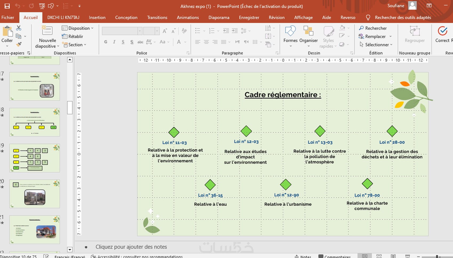453x258 pixels.
Task: Decrease the list indent level
Action: (226, 31)
